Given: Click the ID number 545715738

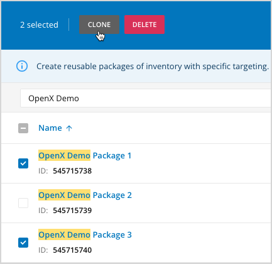Looking at the screenshot, I should 72,171.
